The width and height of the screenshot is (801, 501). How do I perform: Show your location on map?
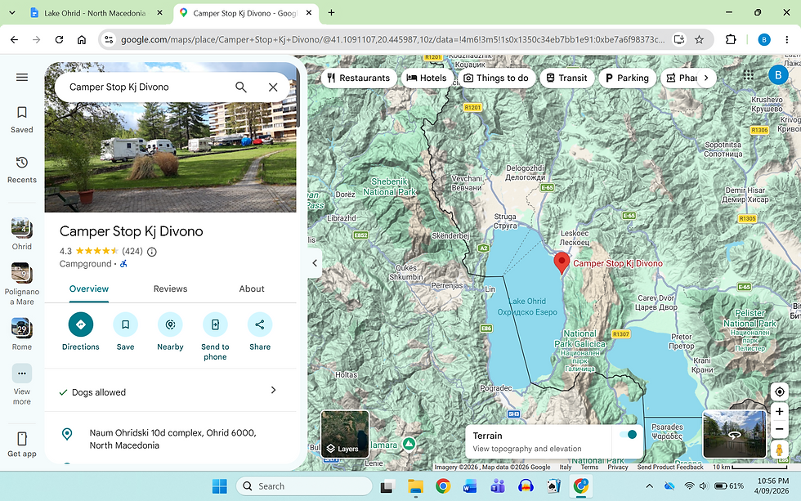click(779, 391)
